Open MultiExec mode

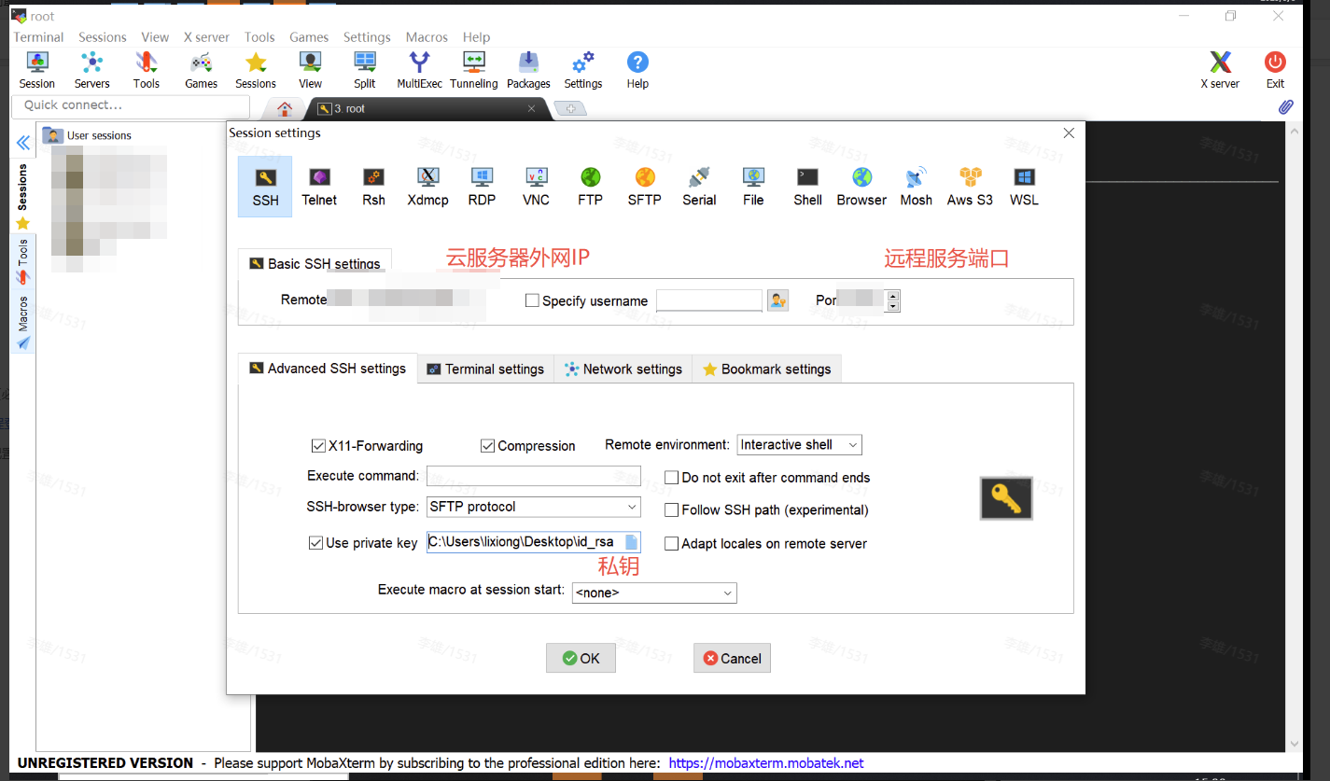pyautogui.click(x=420, y=70)
